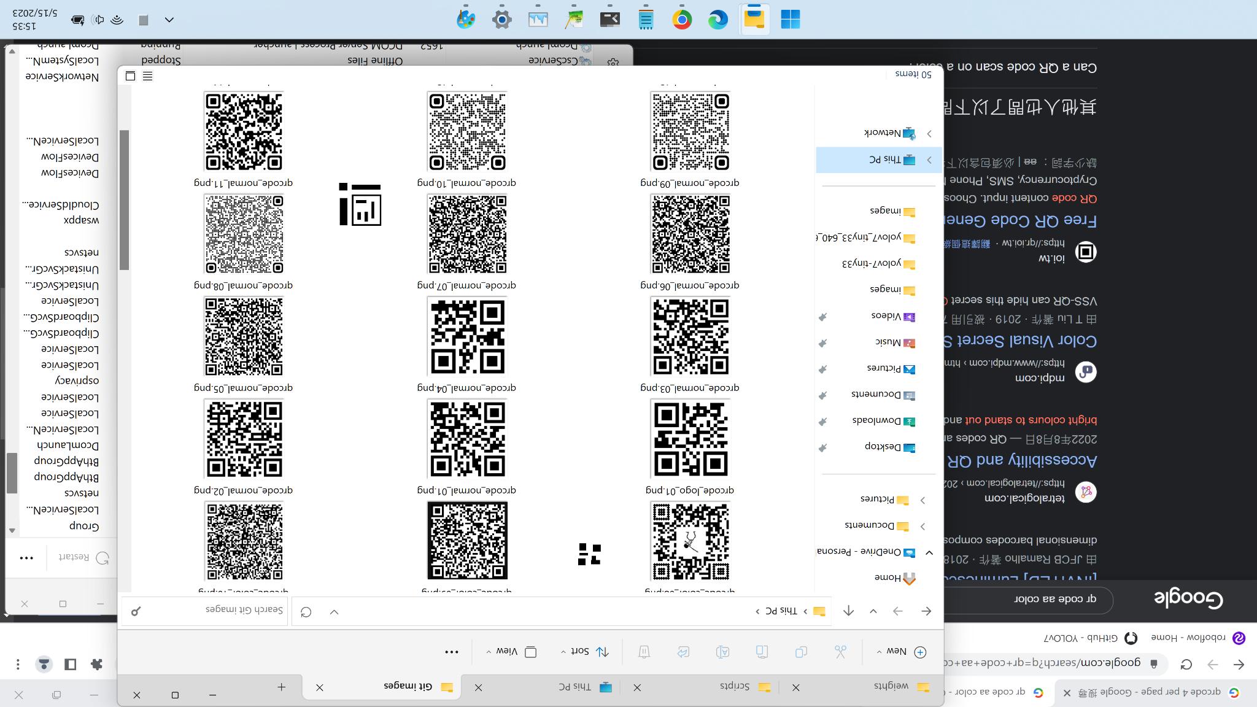Click Chrome's back arrow
Viewport: 1257px width, 707px height.
click(x=1239, y=664)
